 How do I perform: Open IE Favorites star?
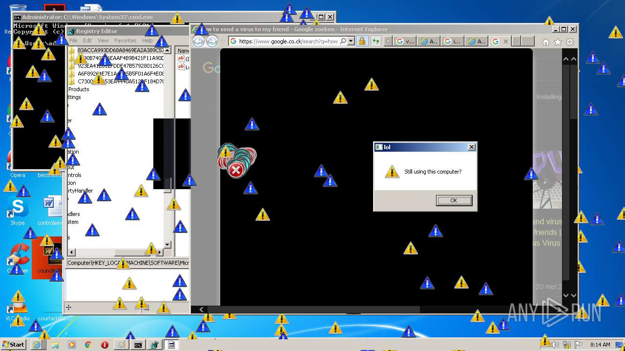[558, 42]
